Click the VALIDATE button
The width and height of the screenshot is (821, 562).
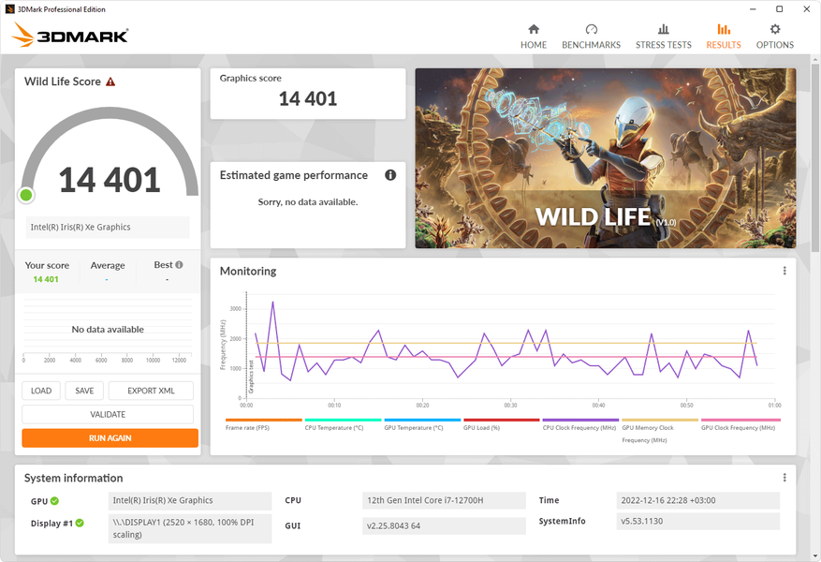(x=108, y=414)
